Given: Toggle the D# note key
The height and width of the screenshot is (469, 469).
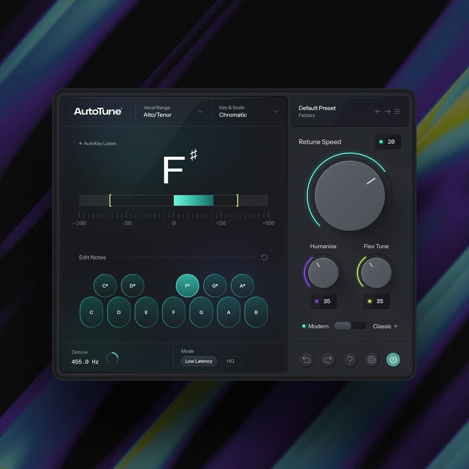Looking at the screenshot, I should coord(133,285).
